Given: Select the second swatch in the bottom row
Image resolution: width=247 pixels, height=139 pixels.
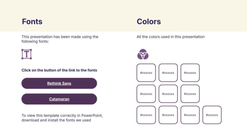Looking at the screenshot, I should tap(168, 115).
